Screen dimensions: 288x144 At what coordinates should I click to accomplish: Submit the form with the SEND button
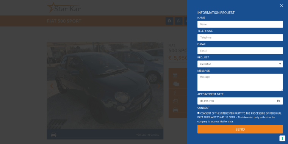coord(240,129)
